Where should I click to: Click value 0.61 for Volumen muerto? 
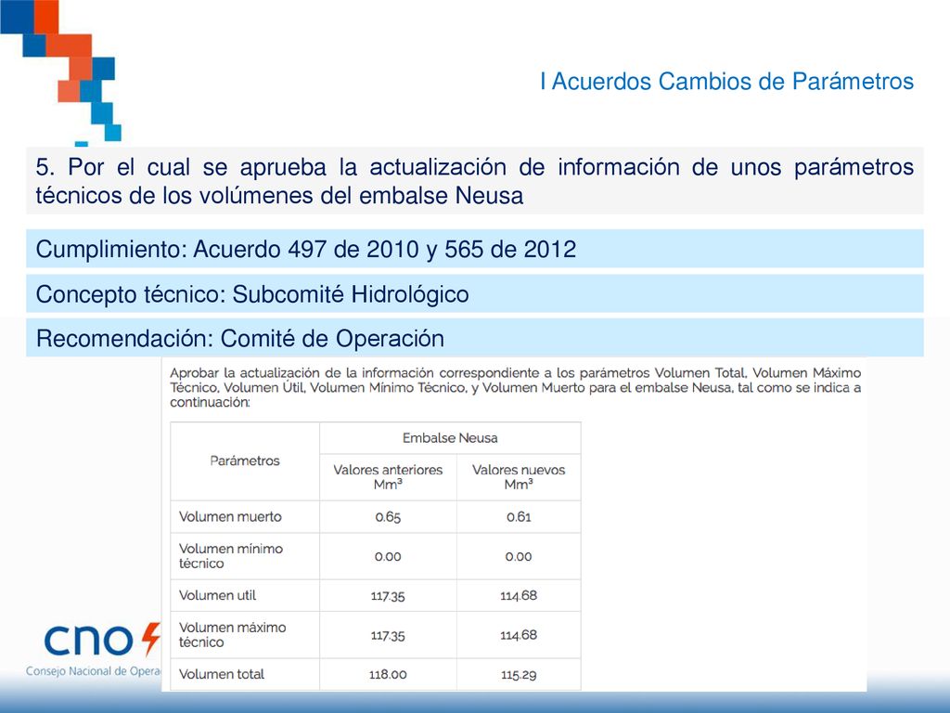pyautogui.click(x=519, y=517)
